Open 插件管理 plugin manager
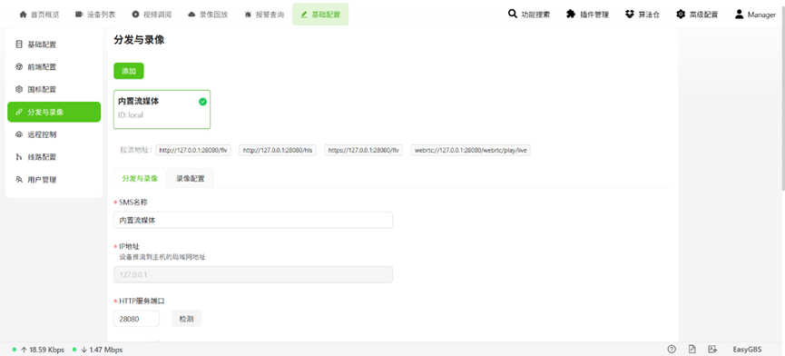This screenshot has width=785, height=356. tap(588, 15)
